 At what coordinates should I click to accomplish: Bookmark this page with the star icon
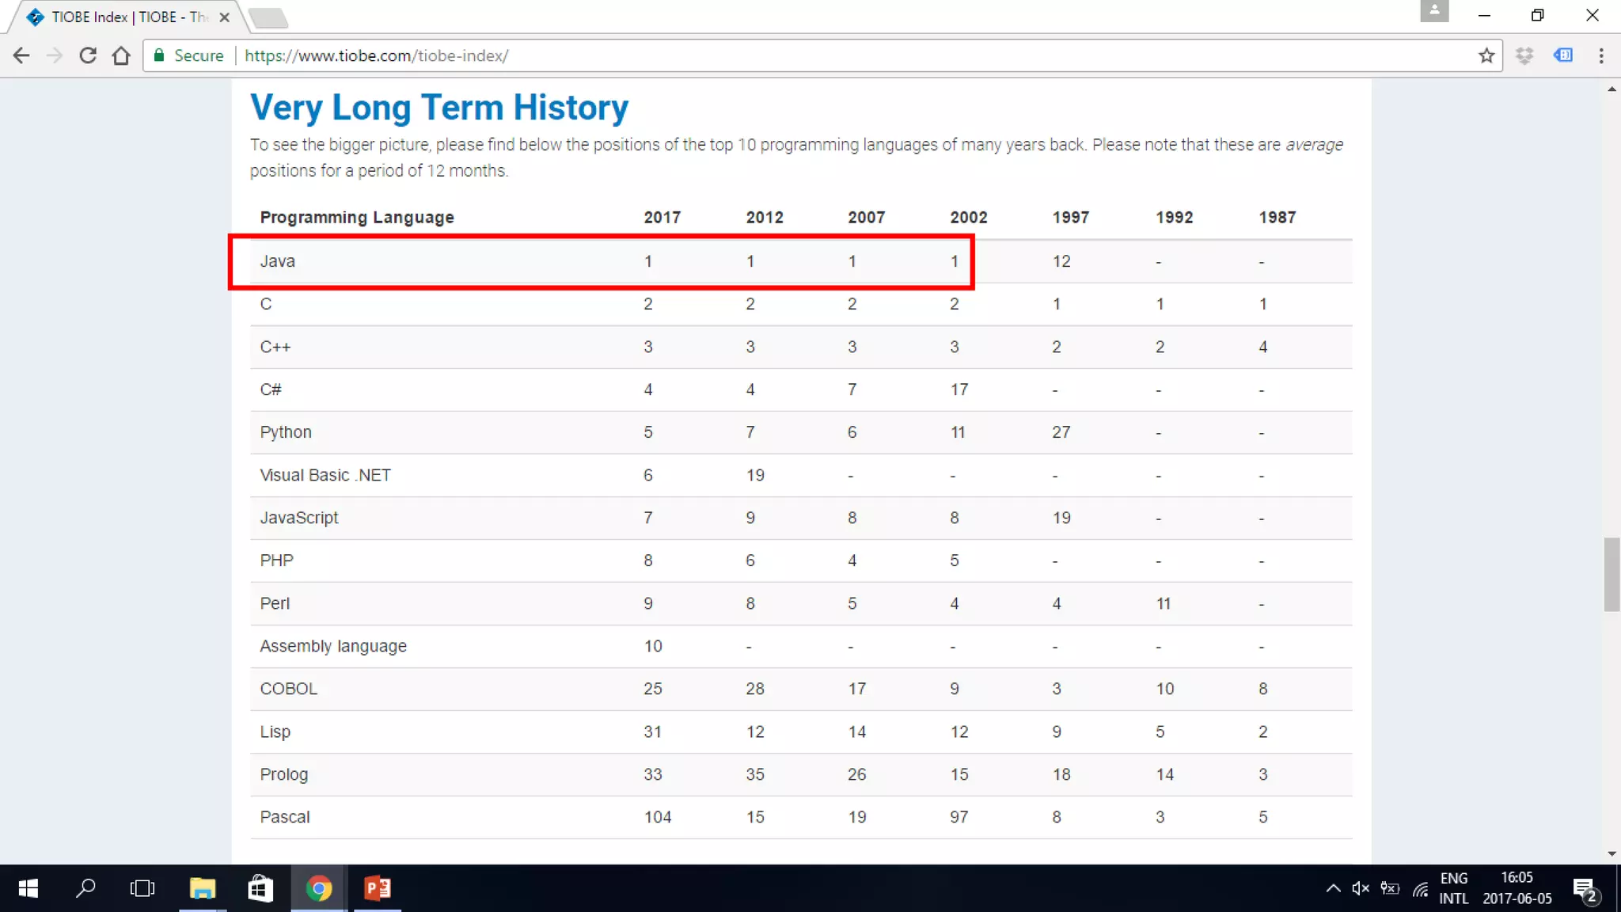click(x=1486, y=55)
